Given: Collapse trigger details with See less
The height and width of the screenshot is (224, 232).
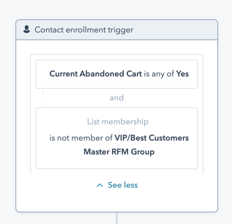Looking at the screenshot, I should 117,185.
